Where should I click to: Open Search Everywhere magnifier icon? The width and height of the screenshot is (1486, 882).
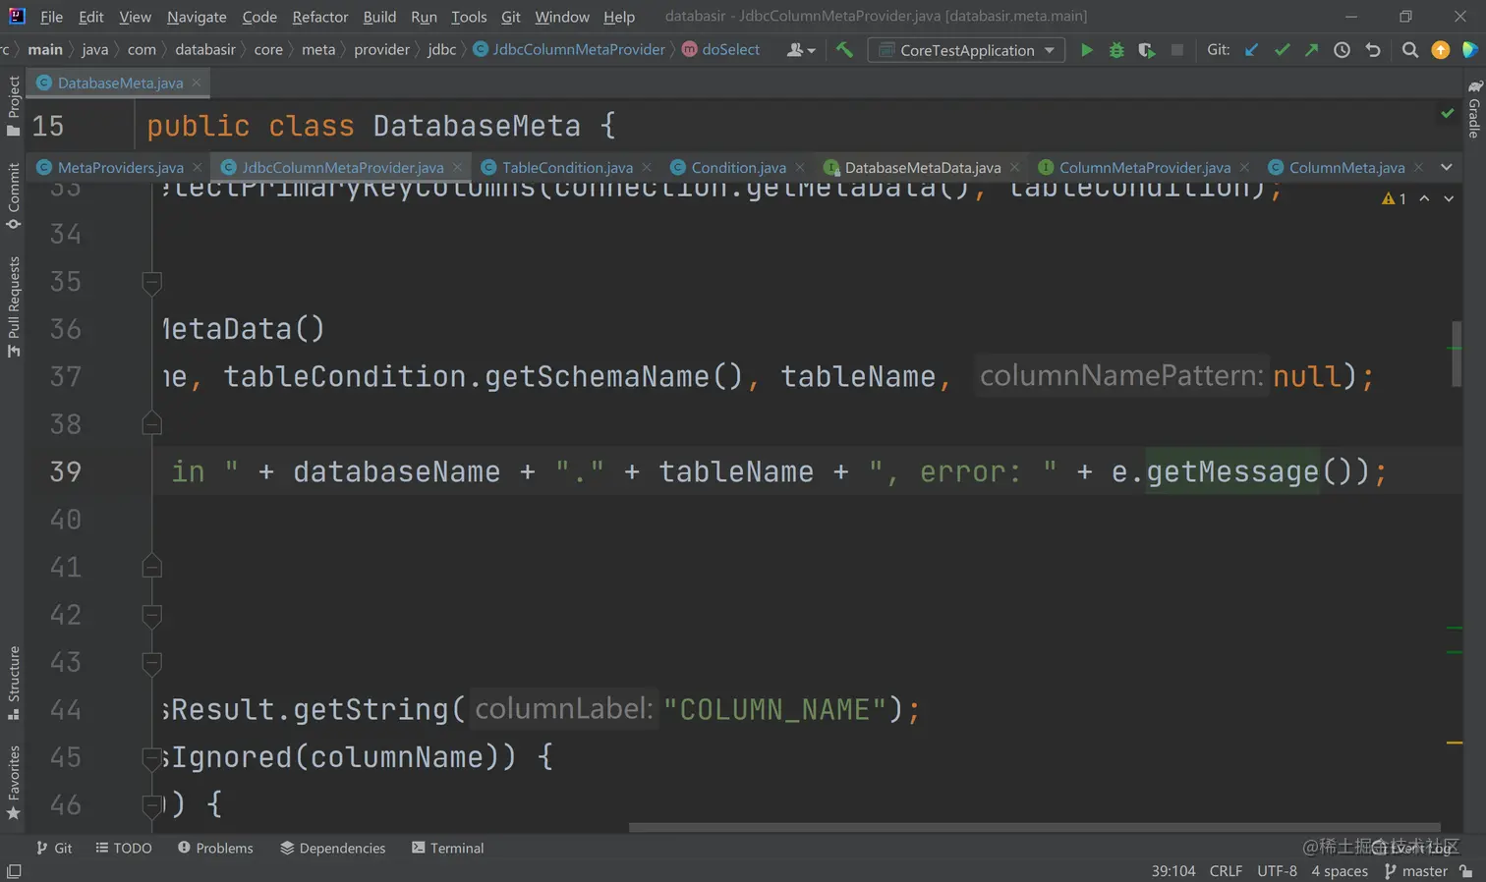(x=1410, y=50)
